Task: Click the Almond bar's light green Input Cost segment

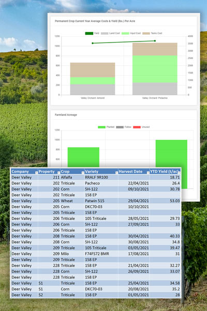Action: click(93, 81)
